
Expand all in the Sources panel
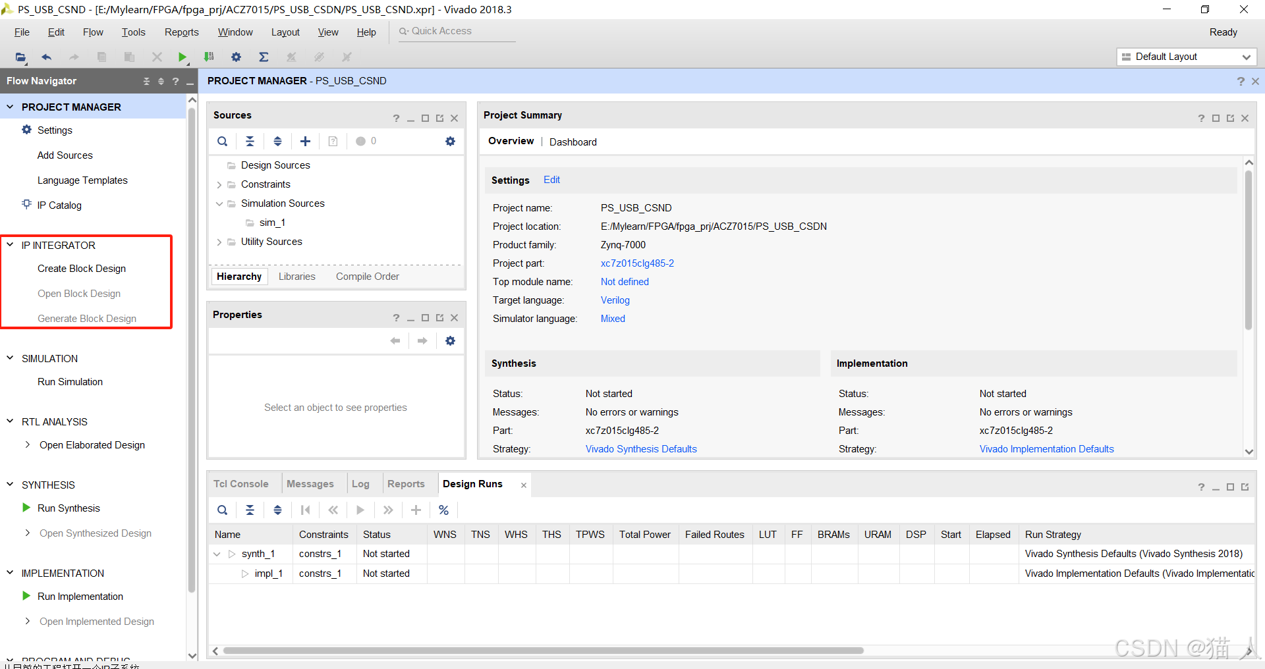277,142
